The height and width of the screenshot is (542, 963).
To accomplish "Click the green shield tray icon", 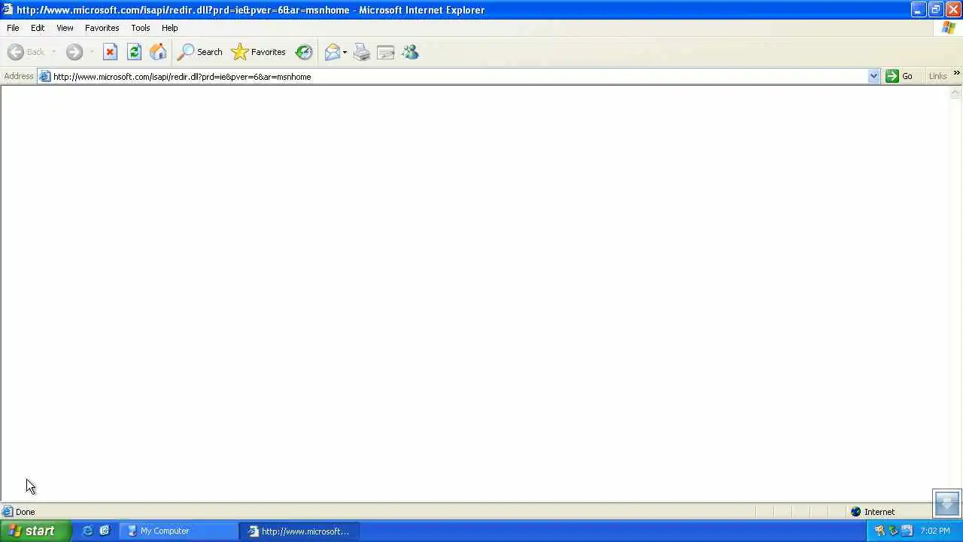I will point(893,531).
